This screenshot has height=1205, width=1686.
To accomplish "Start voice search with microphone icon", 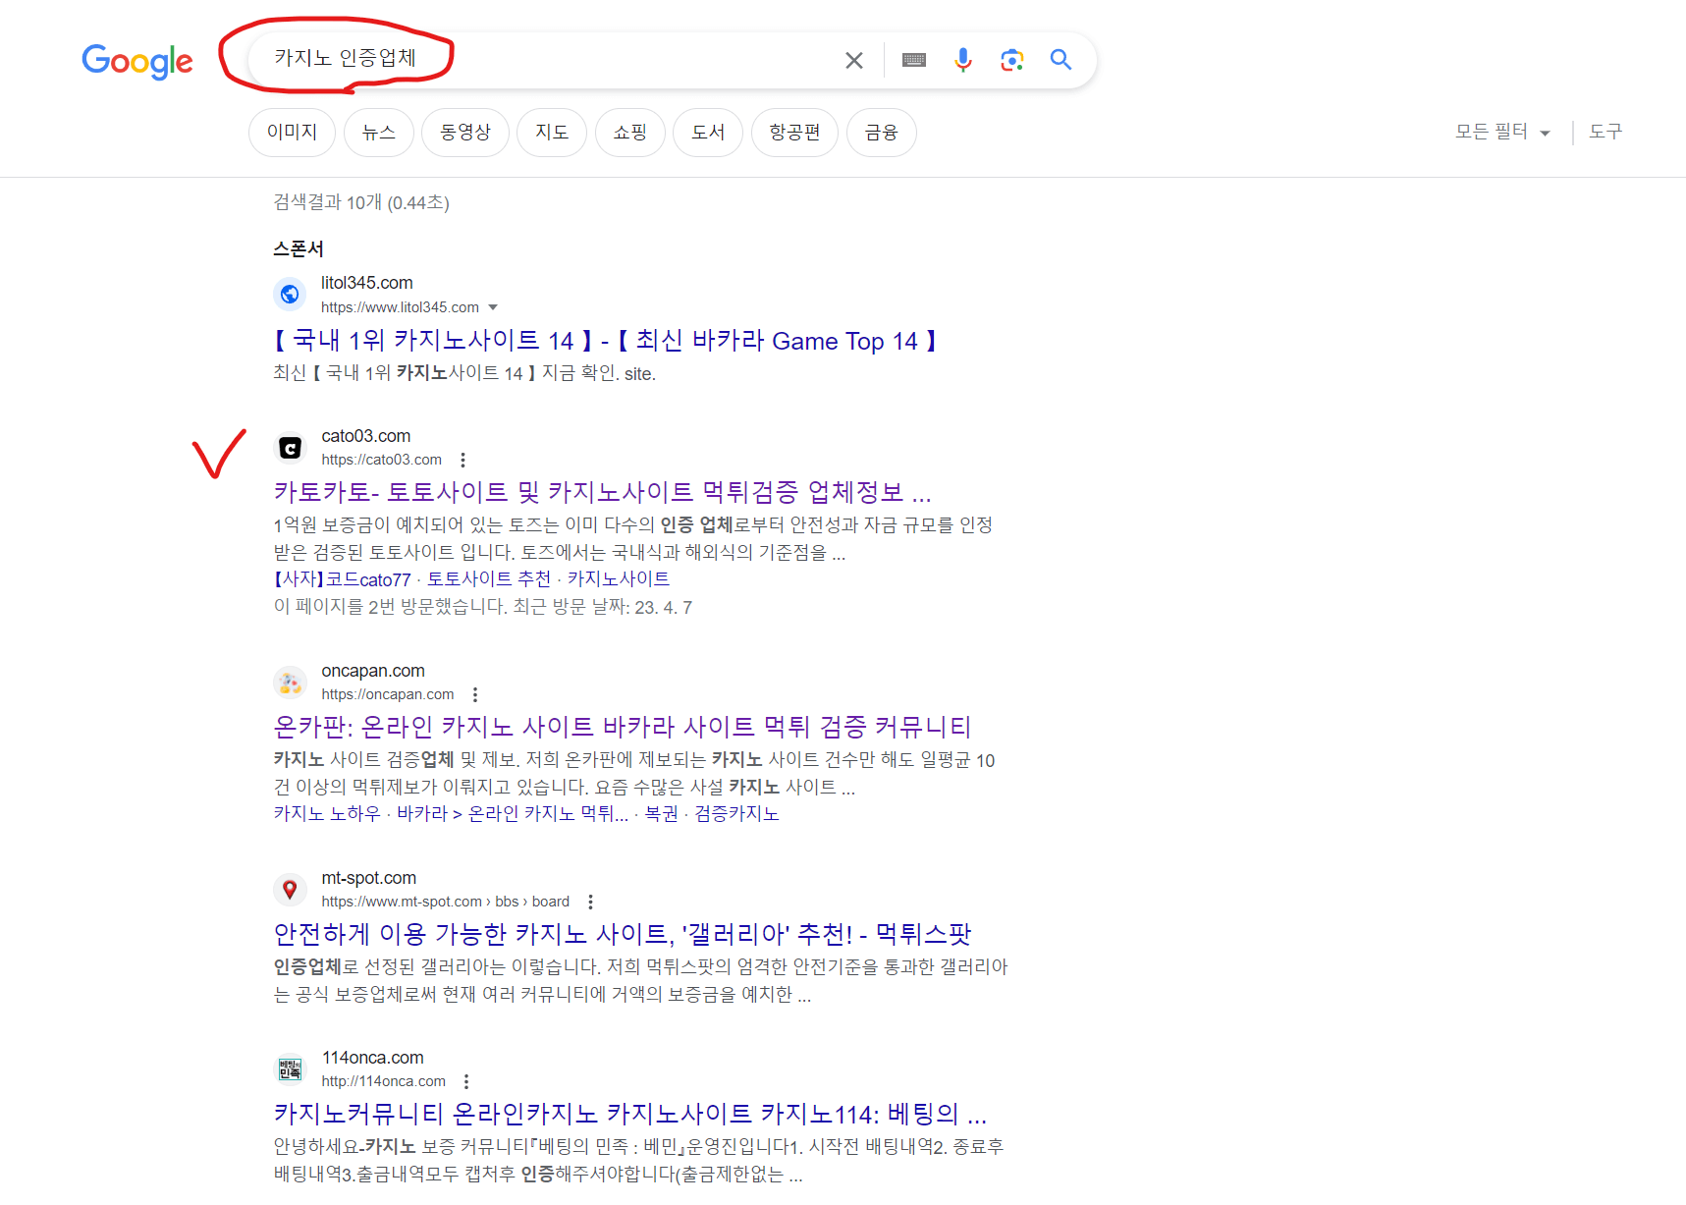I will [x=963, y=60].
